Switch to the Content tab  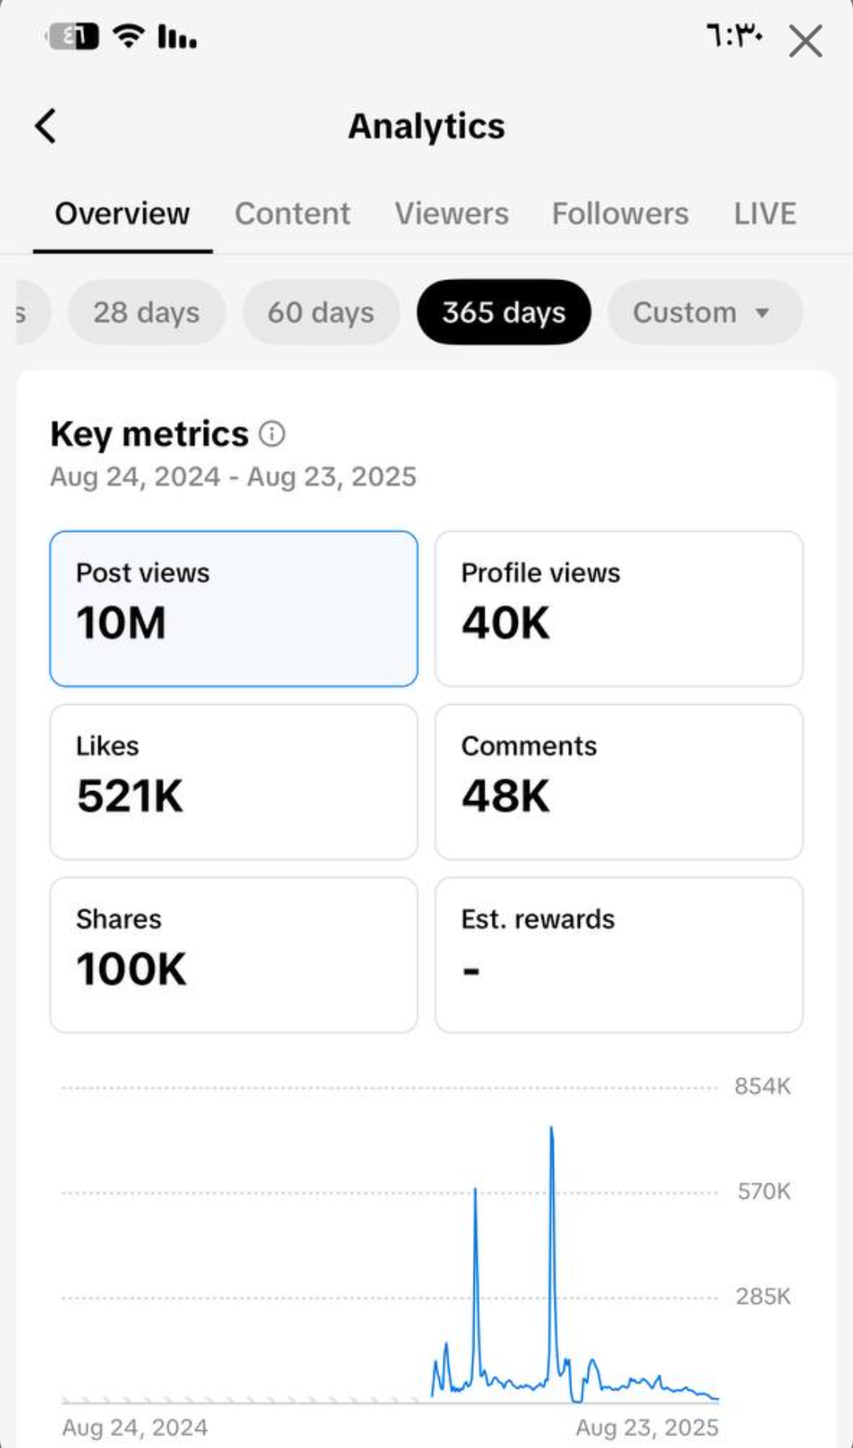(292, 214)
